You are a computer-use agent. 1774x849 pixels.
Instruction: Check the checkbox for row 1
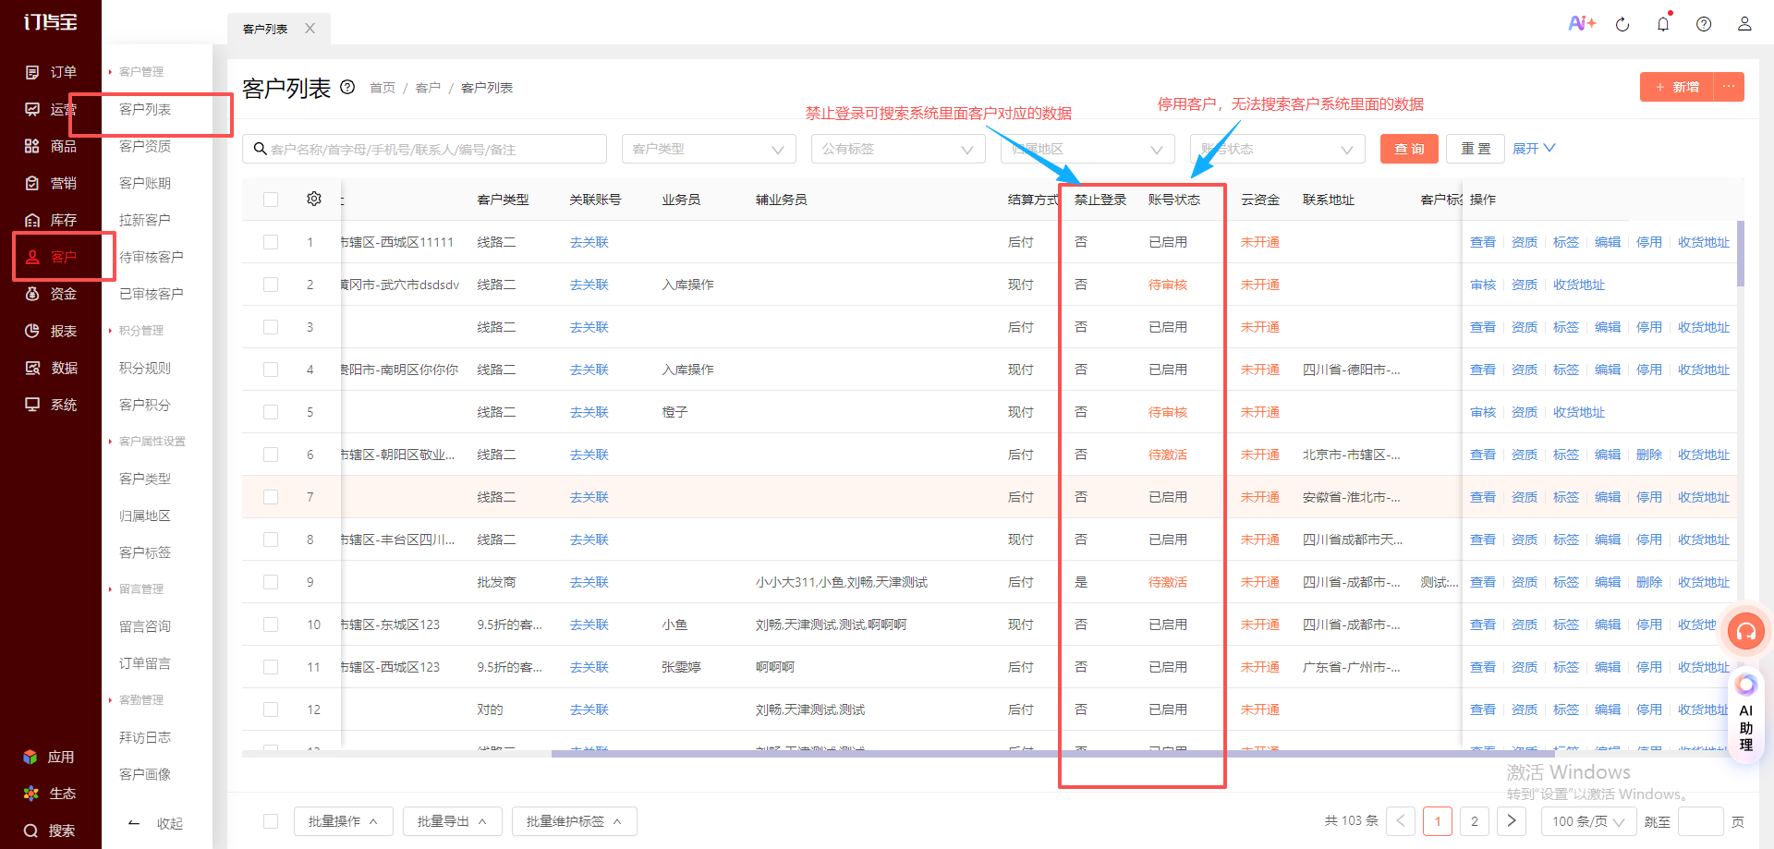[271, 242]
